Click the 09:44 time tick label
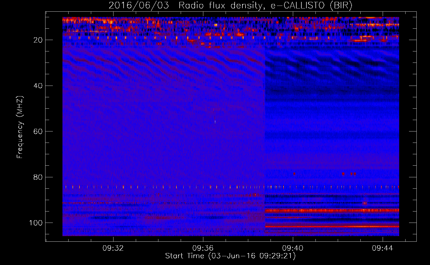This screenshot has height=265, width=430. pos(383,248)
